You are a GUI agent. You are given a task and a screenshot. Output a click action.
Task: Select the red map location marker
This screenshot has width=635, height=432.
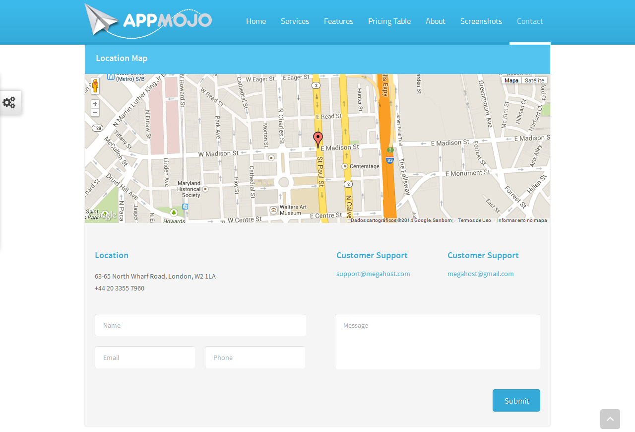[x=317, y=138]
